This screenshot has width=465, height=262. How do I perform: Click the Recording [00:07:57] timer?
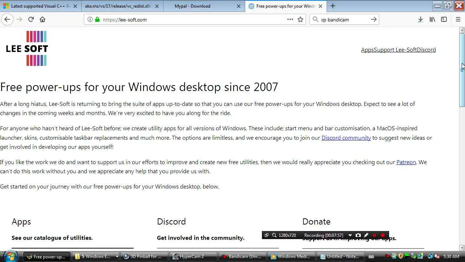coord(324,235)
